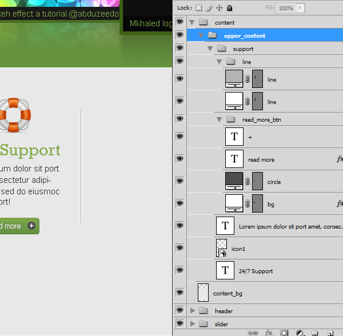The image size is (343, 336).
Task: Create new group with folder icon at bottom
Action: pos(315,333)
